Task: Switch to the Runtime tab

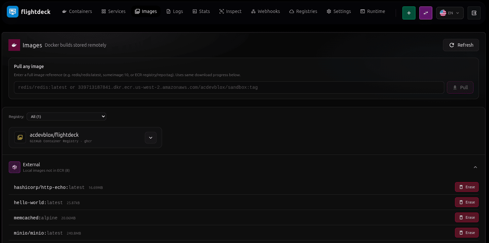Action: [373, 11]
